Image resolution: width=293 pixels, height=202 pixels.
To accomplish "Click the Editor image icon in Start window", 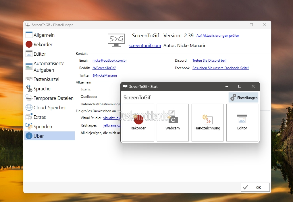I will [x=242, y=119].
